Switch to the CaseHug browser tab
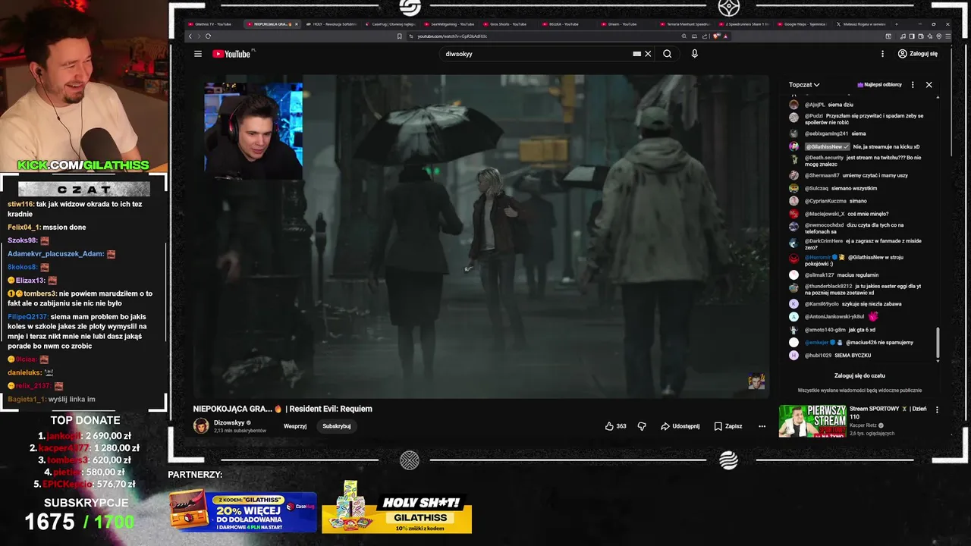The height and width of the screenshot is (546, 971). (x=391, y=24)
